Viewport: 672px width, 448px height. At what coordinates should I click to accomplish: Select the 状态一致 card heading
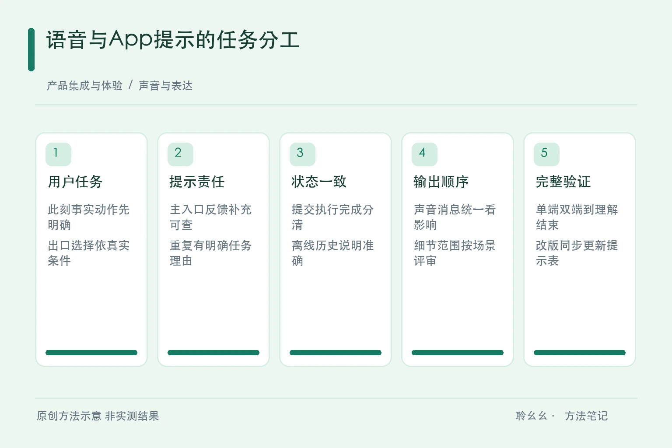pyautogui.click(x=319, y=182)
